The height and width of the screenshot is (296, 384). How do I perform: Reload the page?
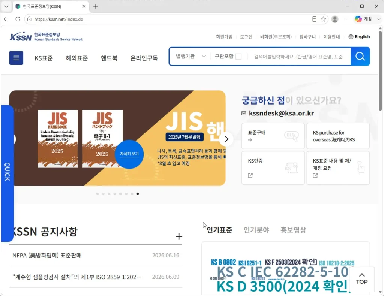[18, 19]
